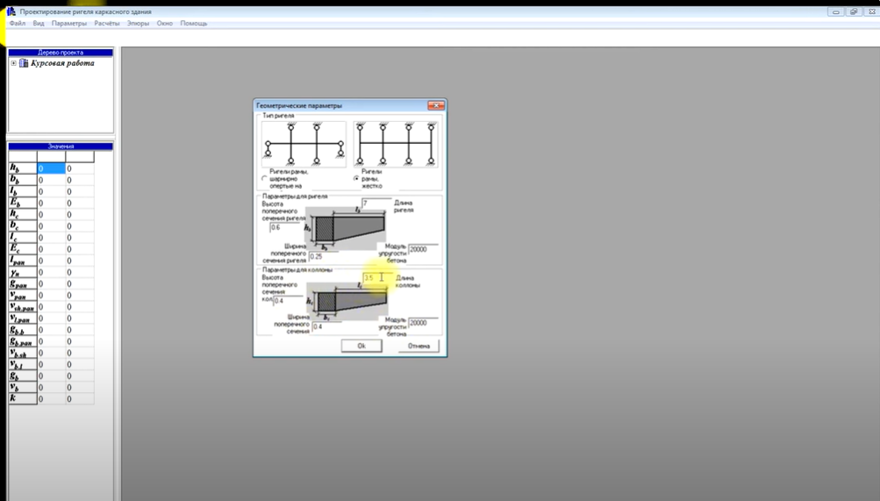Close the Геометрические параметры dialog
Viewport: 880px width, 501px height.
434,105
